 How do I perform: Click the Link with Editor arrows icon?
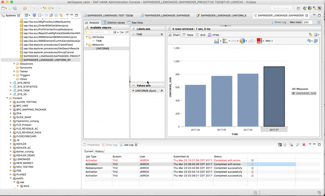(x=61, y=15)
